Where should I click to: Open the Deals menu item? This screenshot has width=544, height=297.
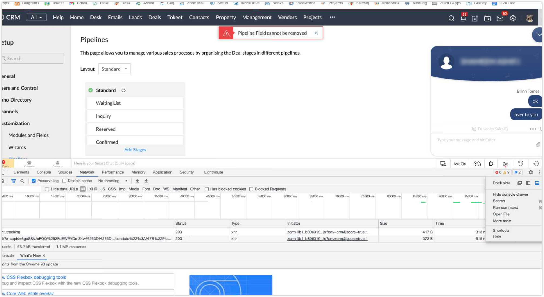pos(155,17)
